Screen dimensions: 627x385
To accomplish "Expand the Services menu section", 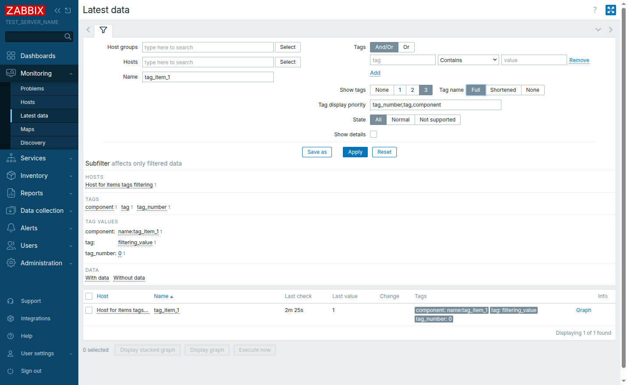I will click(x=39, y=158).
